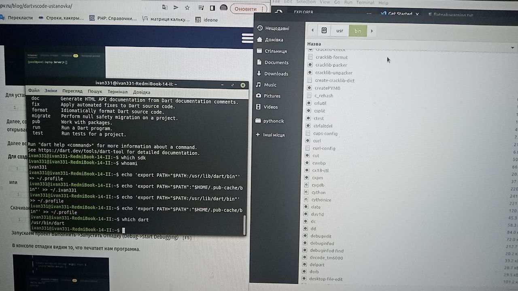Viewport: 518px width, 291px height.
Task: Select the cython file in list
Action: tap(318, 192)
